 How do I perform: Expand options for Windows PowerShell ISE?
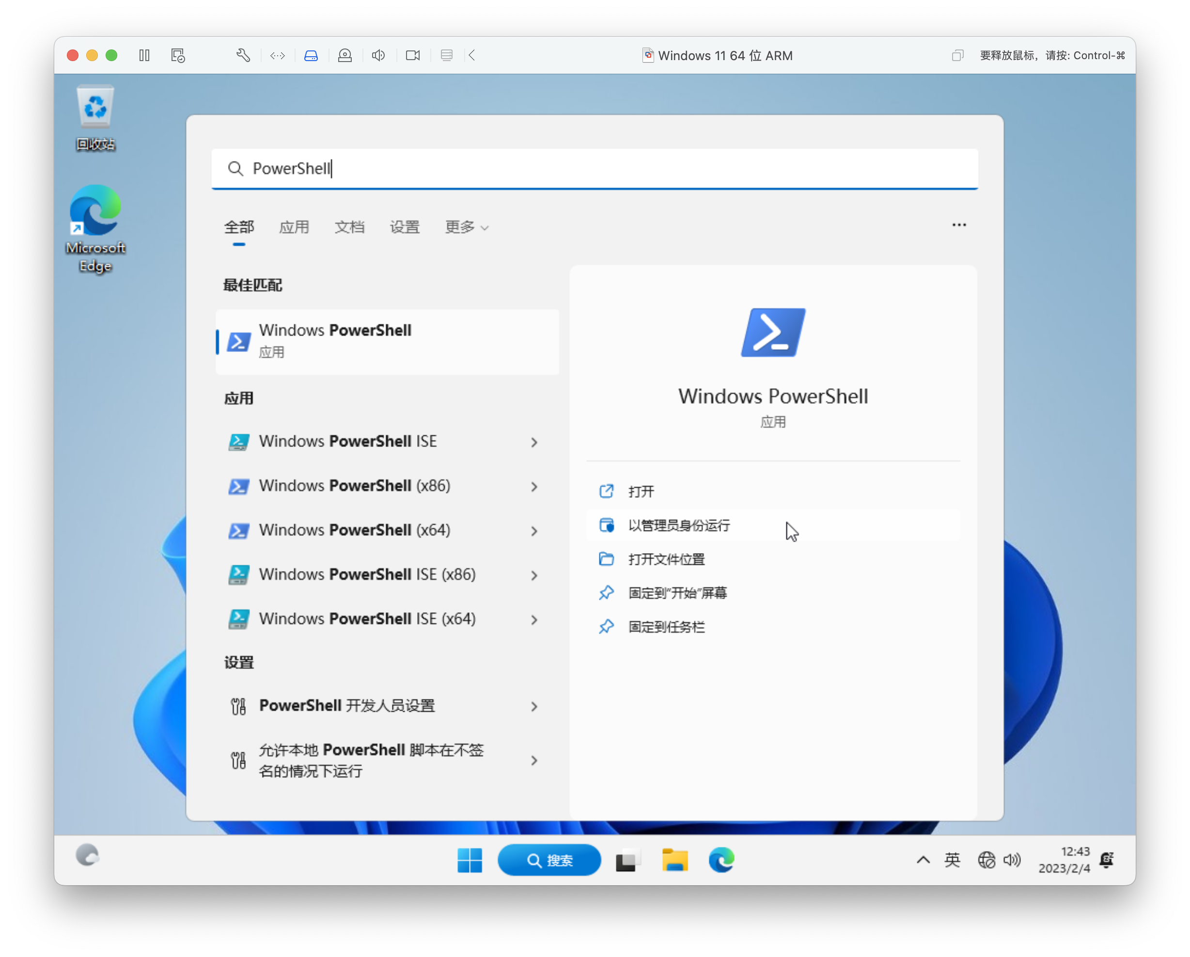coord(534,442)
